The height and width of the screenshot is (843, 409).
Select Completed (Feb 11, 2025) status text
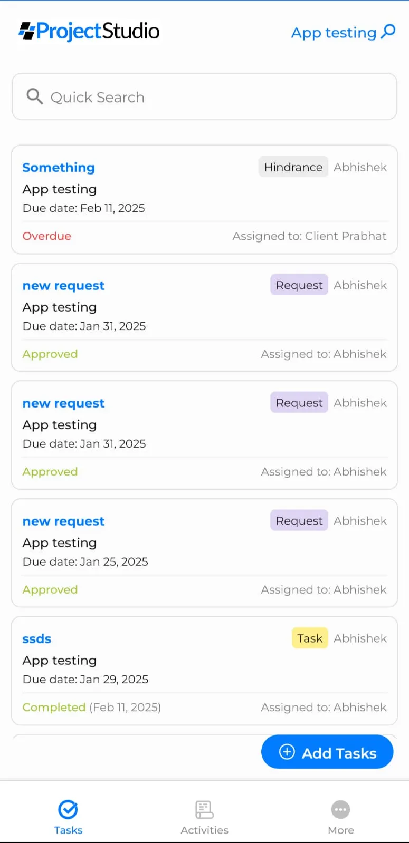(92, 708)
